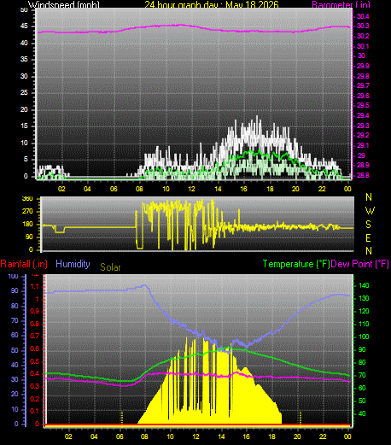
Task: Click the 18 hour tick on wind graph
Action: (270, 189)
